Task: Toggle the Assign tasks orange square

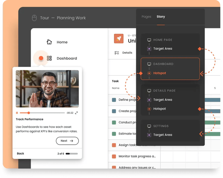Action: click(114, 145)
